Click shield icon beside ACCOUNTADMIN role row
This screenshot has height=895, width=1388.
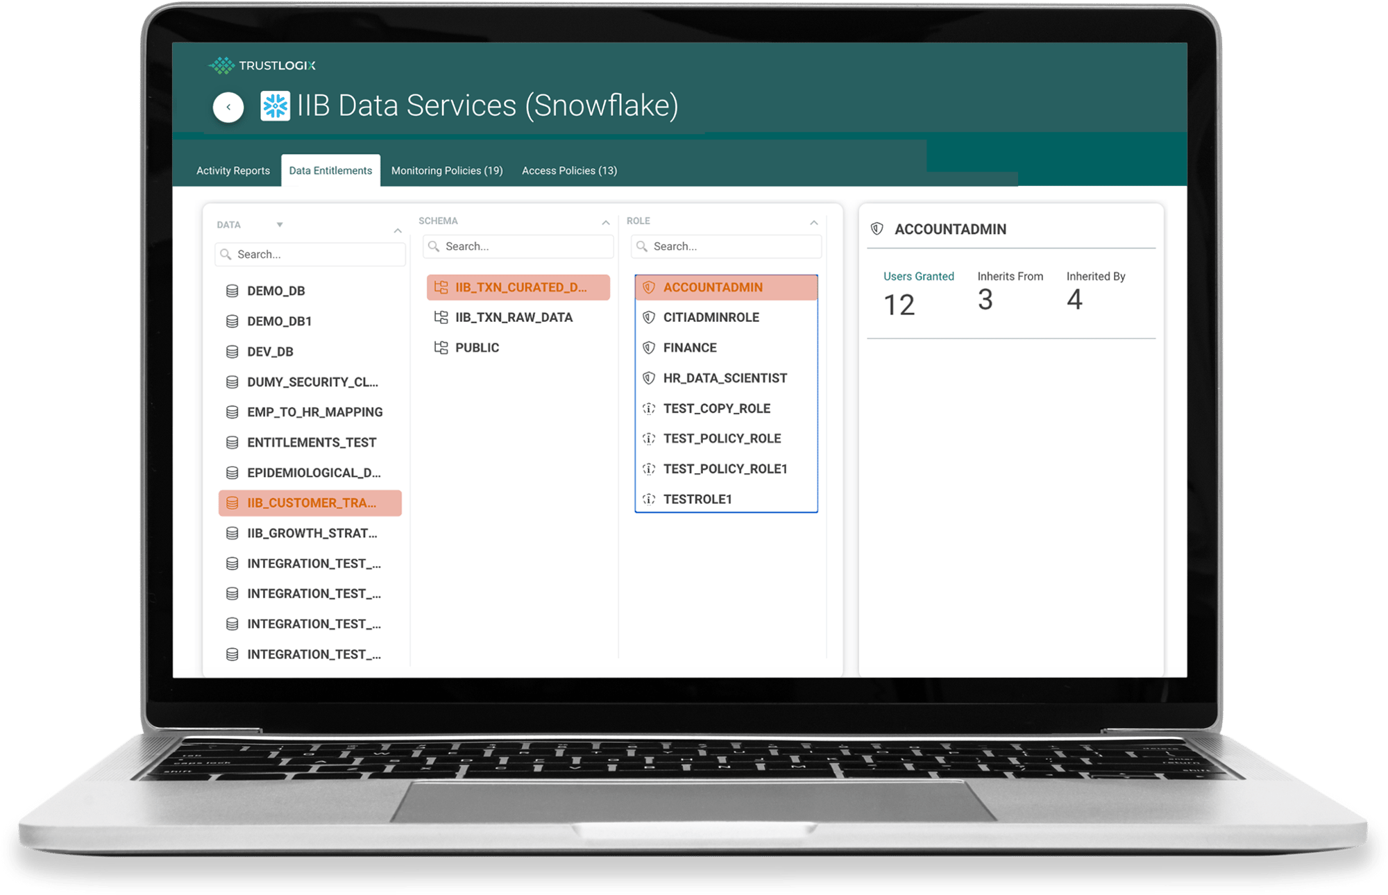[649, 287]
